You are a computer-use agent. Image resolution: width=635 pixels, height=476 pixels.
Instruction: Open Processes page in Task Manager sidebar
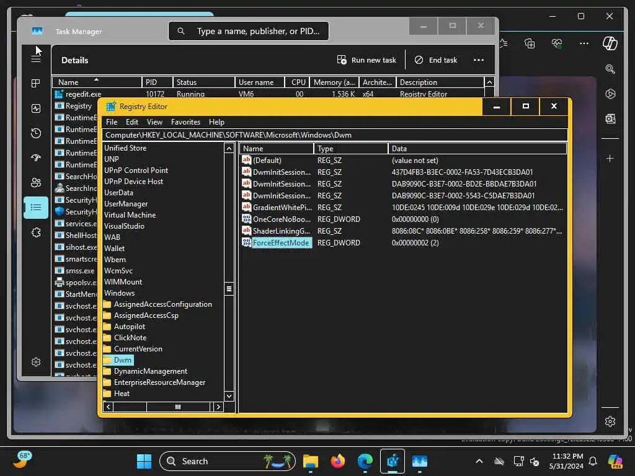[x=35, y=84]
